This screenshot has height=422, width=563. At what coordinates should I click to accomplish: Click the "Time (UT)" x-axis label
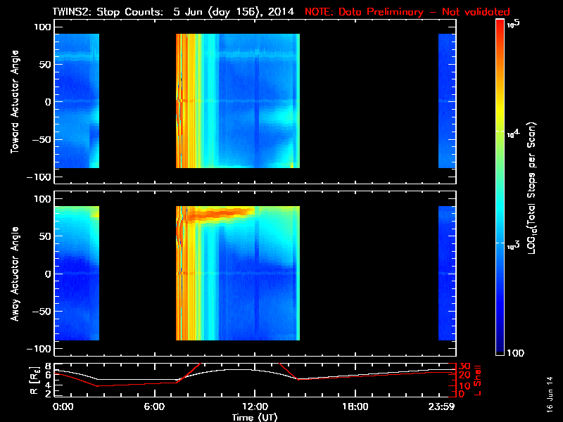point(255,417)
